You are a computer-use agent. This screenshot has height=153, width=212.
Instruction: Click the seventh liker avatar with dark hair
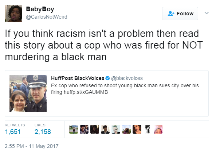coord(137,129)
